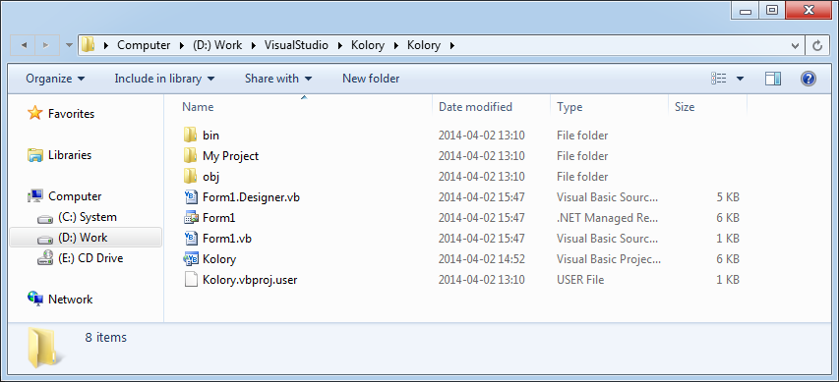Viewport: 839px width, 382px height.
Task: Expand the arrow after the Computer breadcrumb
Action: pyautogui.click(x=181, y=45)
